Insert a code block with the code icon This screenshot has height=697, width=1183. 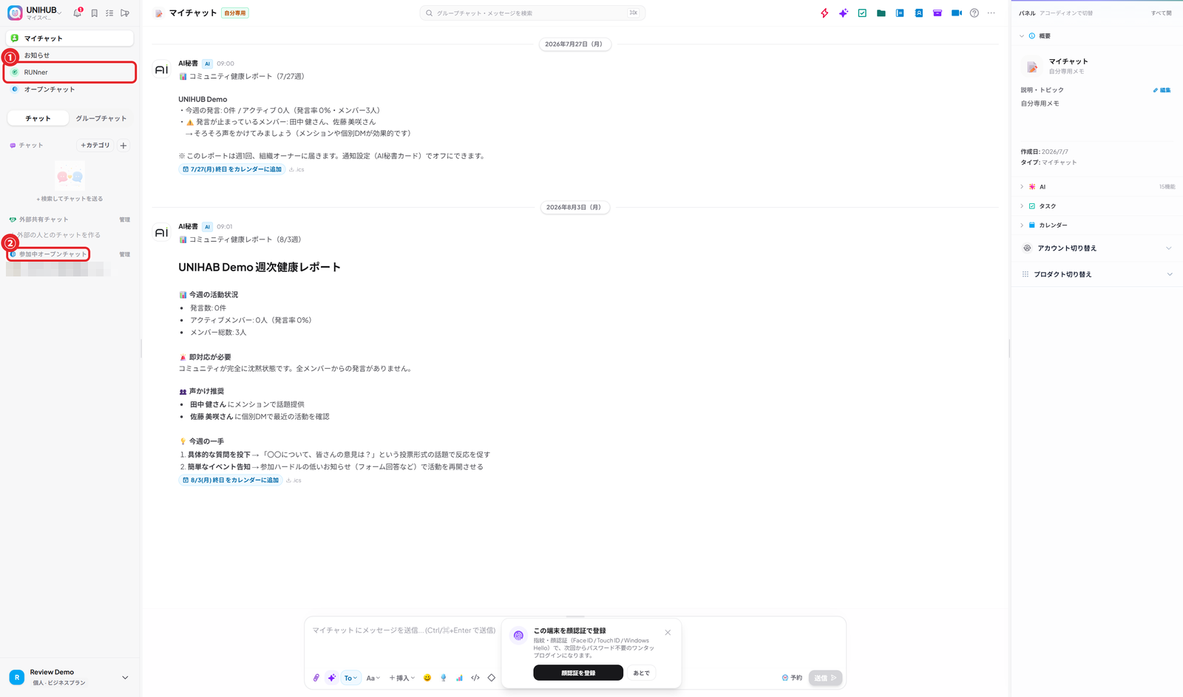(x=475, y=678)
